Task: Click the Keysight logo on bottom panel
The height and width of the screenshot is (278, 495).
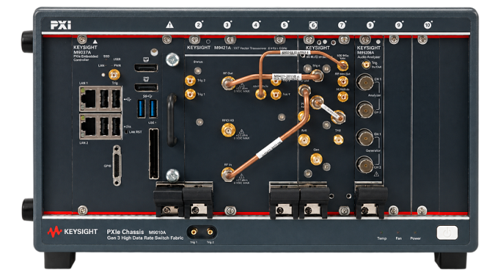Action: 73,232
